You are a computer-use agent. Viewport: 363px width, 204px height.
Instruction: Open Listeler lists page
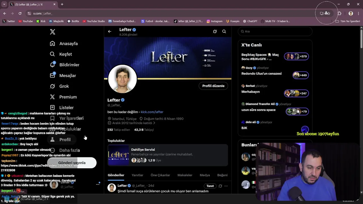pyautogui.click(x=62, y=108)
